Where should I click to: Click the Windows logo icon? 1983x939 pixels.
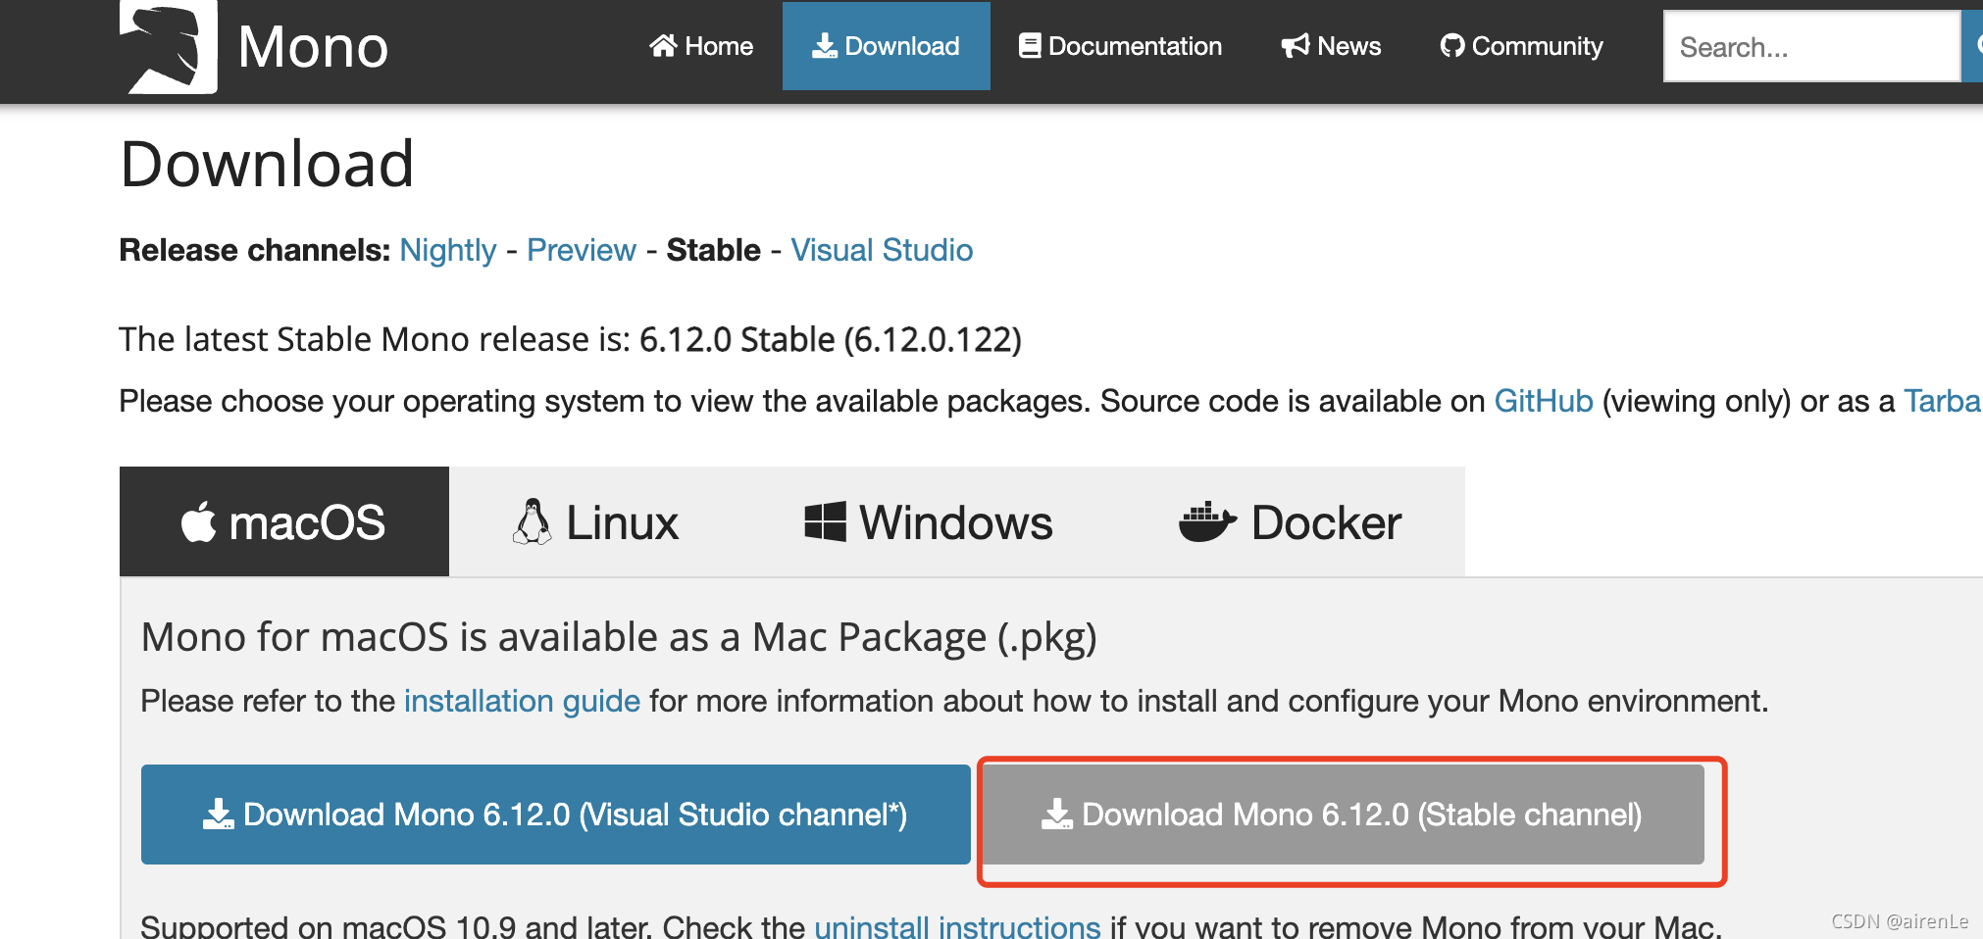pyautogui.click(x=825, y=521)
